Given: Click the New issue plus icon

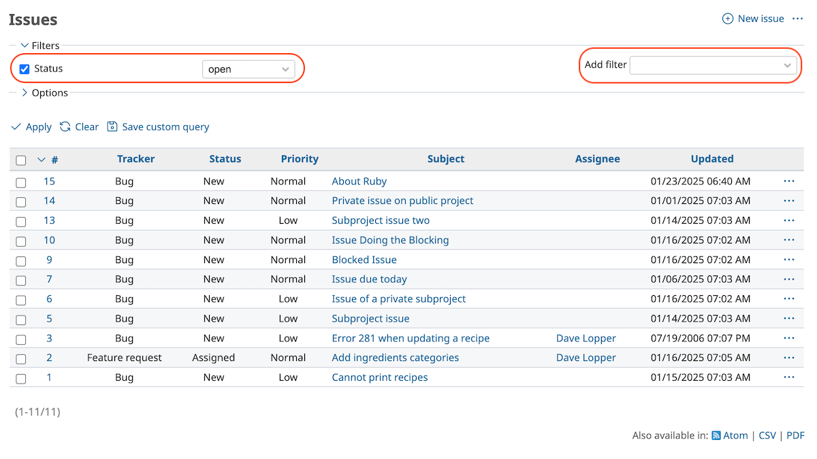Looking at the screenshot, I should 727,18.
